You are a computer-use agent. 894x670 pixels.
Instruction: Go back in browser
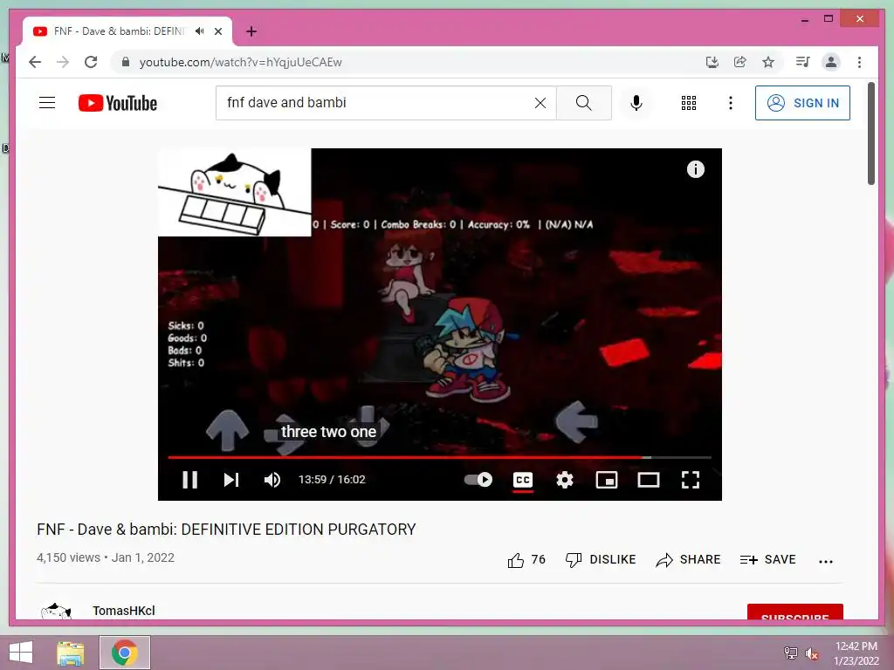click(35, 62)
